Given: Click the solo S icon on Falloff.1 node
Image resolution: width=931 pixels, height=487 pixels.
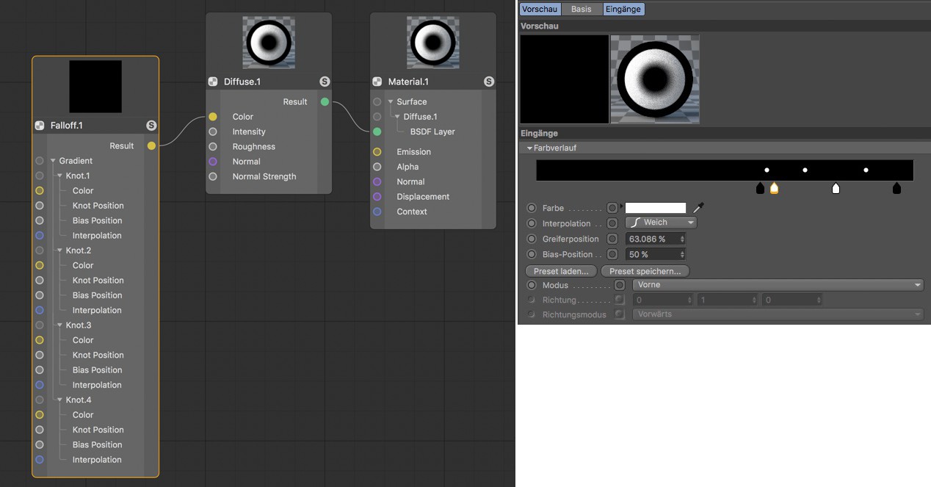Looking at the screenshot, I should point(151,126).
